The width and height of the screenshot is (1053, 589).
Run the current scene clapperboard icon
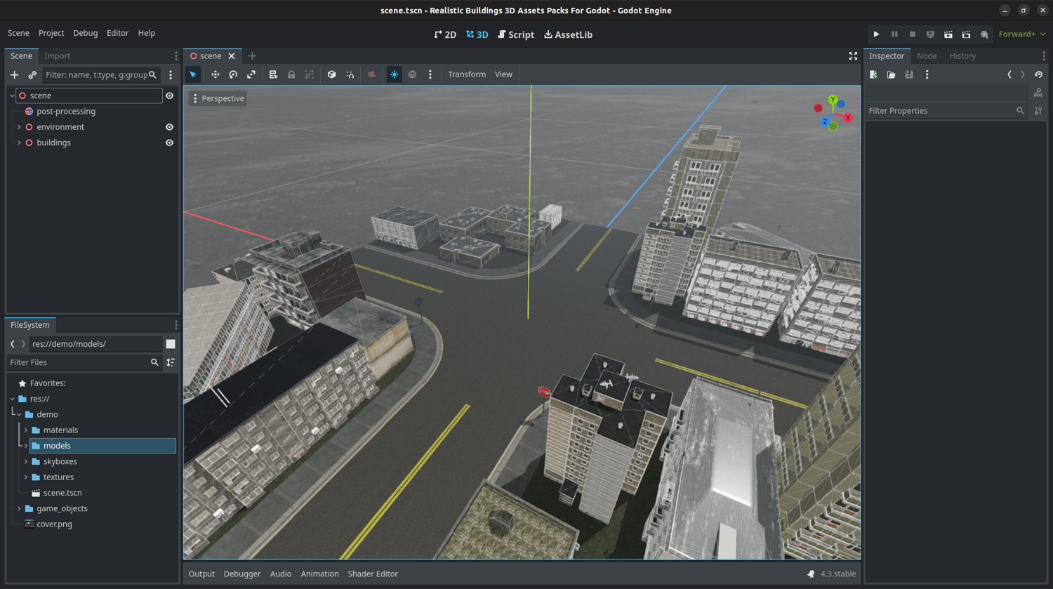948,34
